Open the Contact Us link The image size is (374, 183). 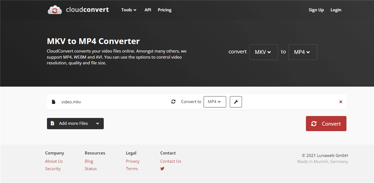171,161
